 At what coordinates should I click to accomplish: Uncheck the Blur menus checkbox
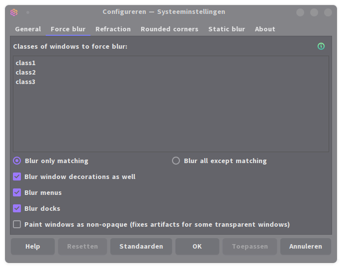[x=17, y=192]
